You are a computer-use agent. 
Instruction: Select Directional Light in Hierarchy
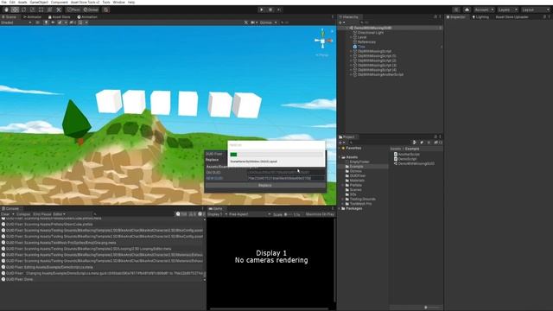[x=371, y=33]
